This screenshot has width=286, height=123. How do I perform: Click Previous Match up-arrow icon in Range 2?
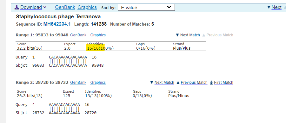tap(178, 83)
